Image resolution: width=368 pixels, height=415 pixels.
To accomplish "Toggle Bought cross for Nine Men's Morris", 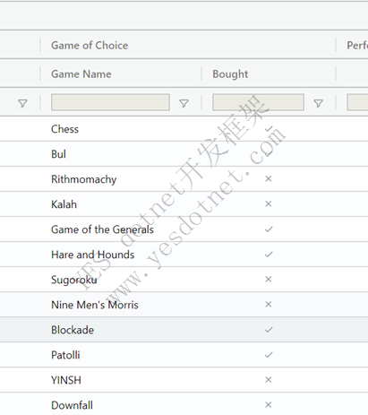I will point(269,304).
